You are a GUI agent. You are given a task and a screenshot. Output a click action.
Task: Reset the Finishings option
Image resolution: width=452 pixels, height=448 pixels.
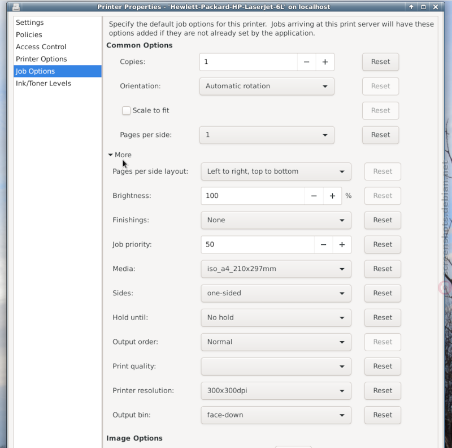383,220
